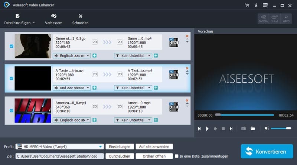This screenshot has width=297, height=165.
Task: Click the Schneiden scissors icon
Action: [80, 16]
